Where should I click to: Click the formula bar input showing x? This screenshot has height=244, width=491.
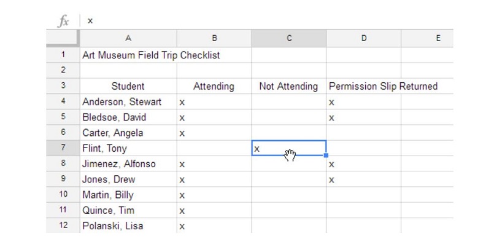point(266,21)
